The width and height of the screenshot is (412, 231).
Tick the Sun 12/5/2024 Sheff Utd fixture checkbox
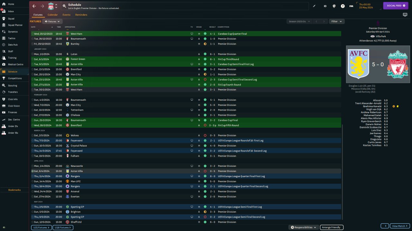[x=33, y=222]
